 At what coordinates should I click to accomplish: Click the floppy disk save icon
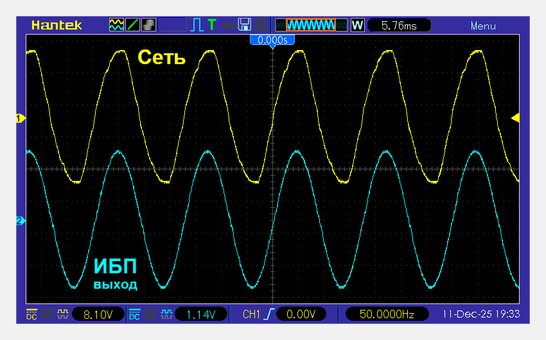[x=245, y=25]
